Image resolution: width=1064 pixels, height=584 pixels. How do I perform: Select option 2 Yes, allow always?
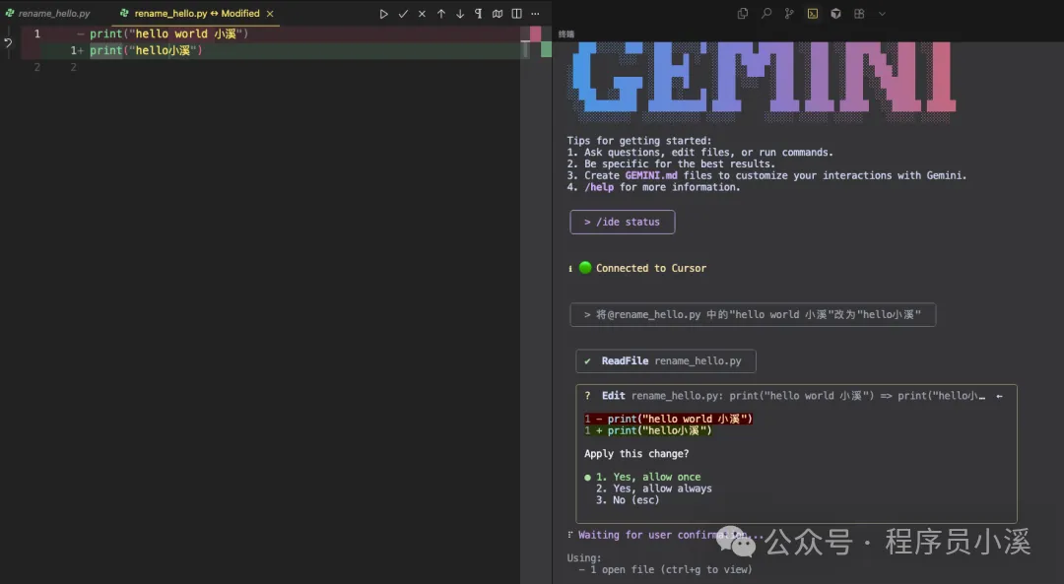pos(653,488)
